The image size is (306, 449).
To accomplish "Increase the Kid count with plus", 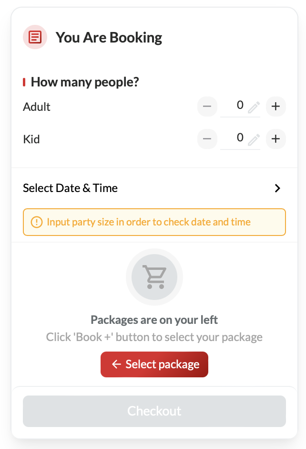I will pyautogui.click(x=275, y=139).
